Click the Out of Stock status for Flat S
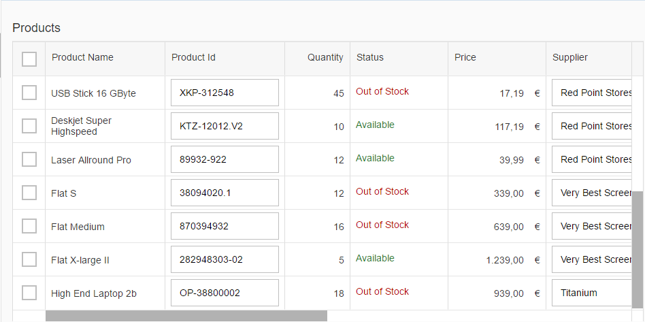 (x=382, y=192)
